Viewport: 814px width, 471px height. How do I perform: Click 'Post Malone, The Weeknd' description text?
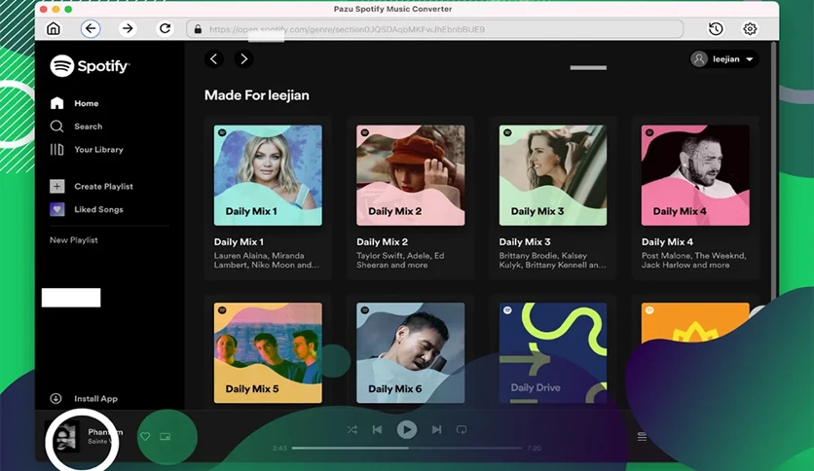tap(694, 261)
